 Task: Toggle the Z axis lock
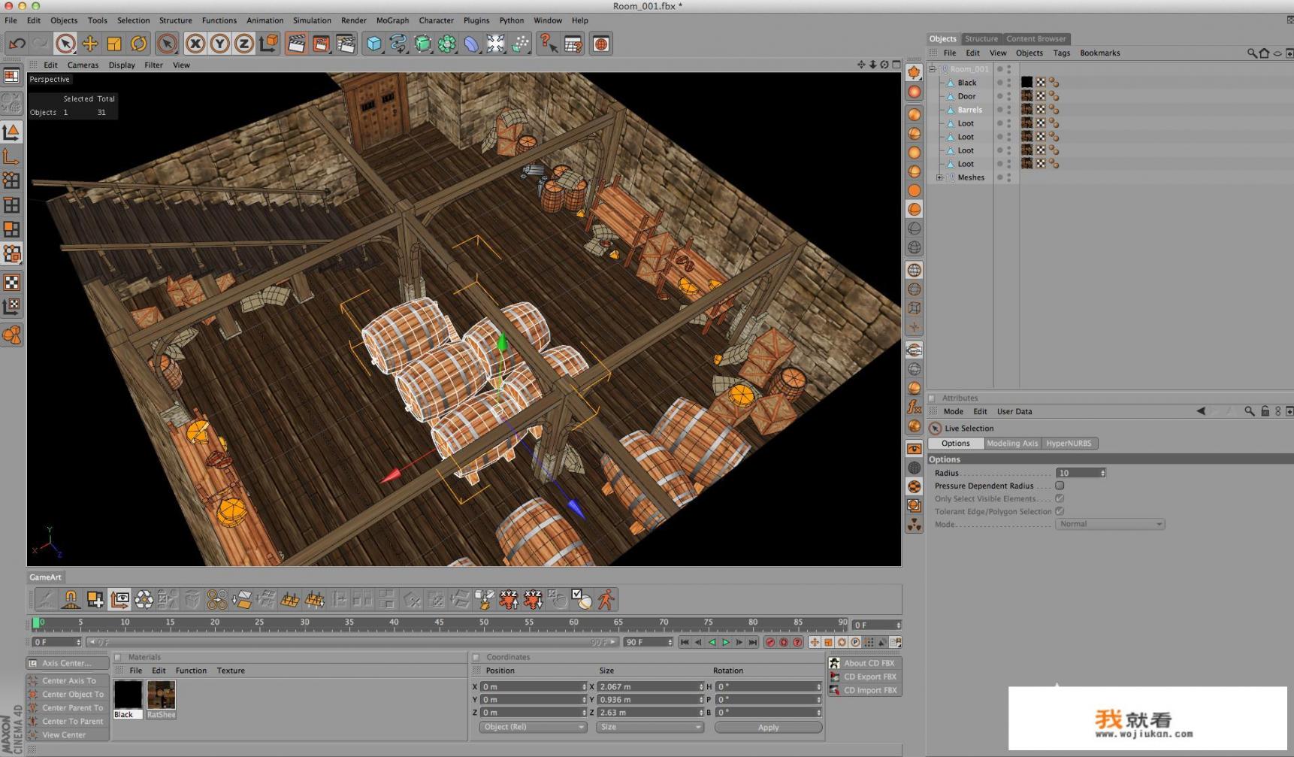coord(243,44)
